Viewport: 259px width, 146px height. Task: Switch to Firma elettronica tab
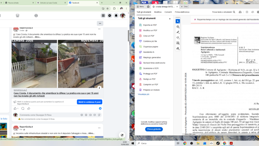pos(182,12)
